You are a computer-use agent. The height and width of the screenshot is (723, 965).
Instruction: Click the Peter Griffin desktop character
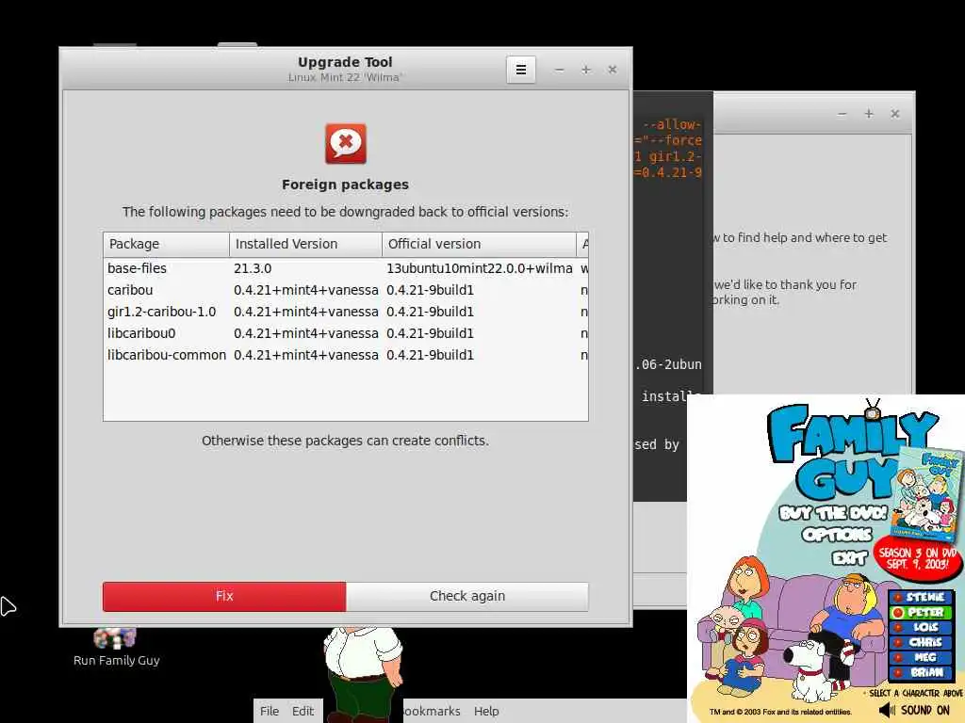pos(363,674)
